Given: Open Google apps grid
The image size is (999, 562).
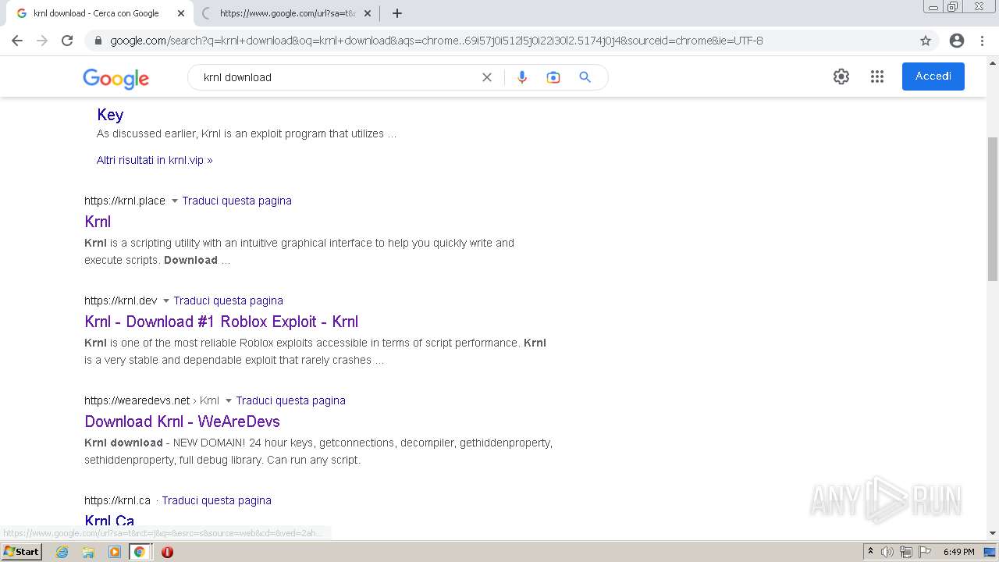Looking at the screenshot, I should (x=877, y=76).
